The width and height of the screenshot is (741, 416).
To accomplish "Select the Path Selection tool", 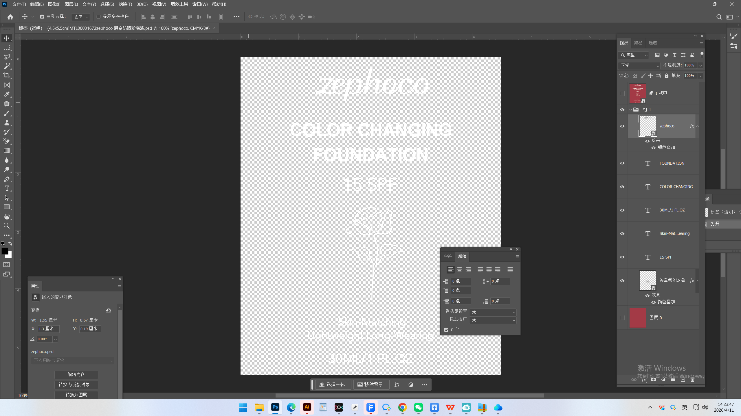I will (x=7, y=198).
